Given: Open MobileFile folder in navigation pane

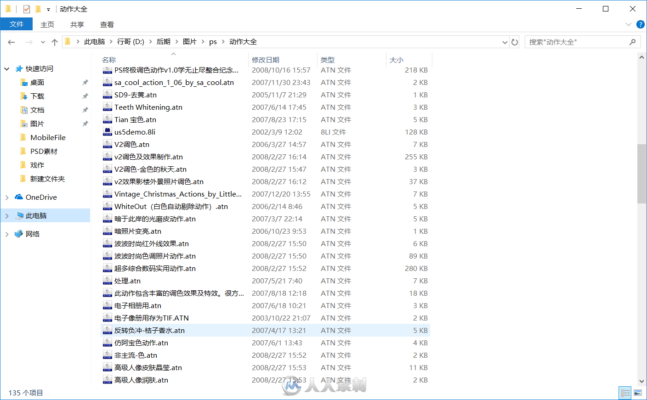Looking at the screenshot, I should [48, 138].
